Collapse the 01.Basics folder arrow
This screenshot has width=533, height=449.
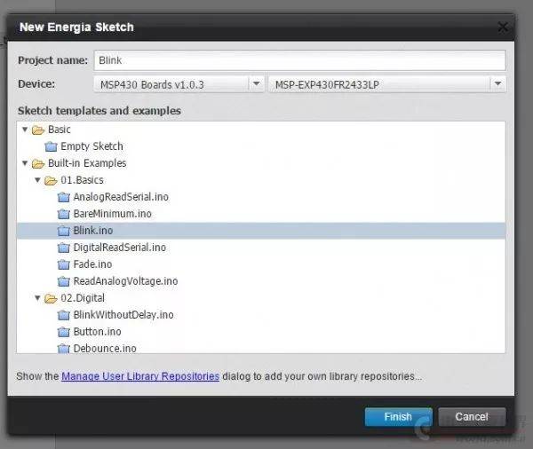(x=36, y=180)
